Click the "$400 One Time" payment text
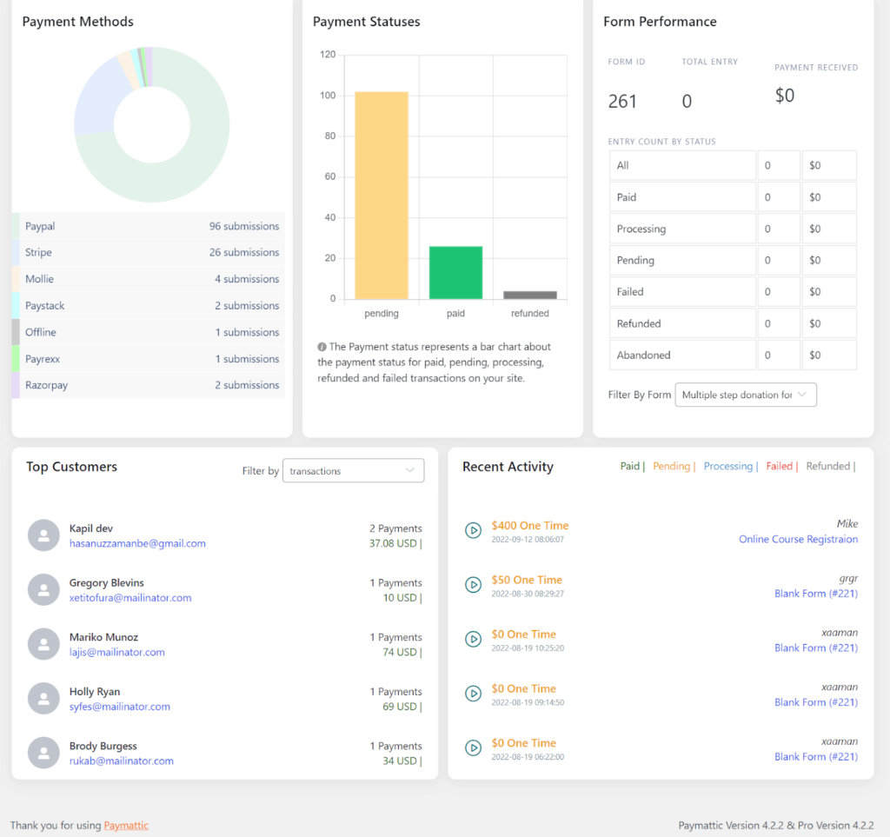Screen dimensions: 890x837 [x=530, y=526]
